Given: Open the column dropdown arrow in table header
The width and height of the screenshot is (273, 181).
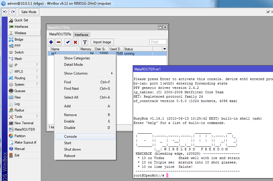Looking at the screenshot, I should point(164,49).
